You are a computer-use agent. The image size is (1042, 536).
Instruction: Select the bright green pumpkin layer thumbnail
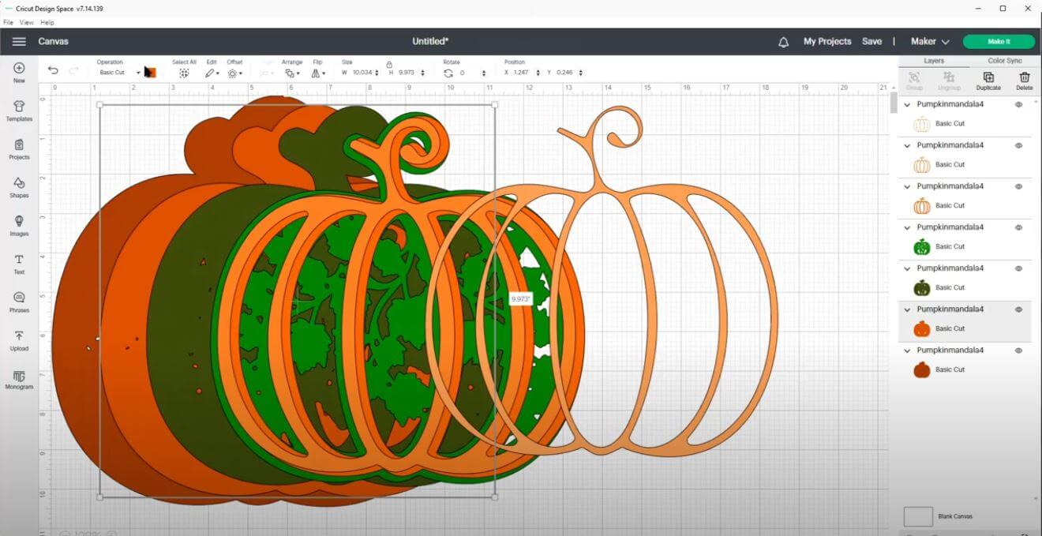click(x=921, y=246)
